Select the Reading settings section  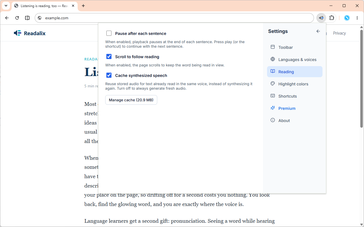coord(295,72)
